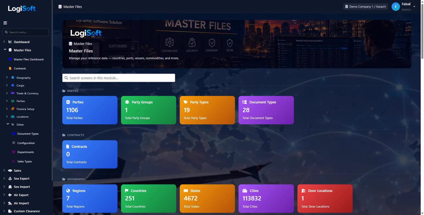The width and height of the screenshot is (424, 215).
Task: Open the Party Groups card
Action: 149,110
